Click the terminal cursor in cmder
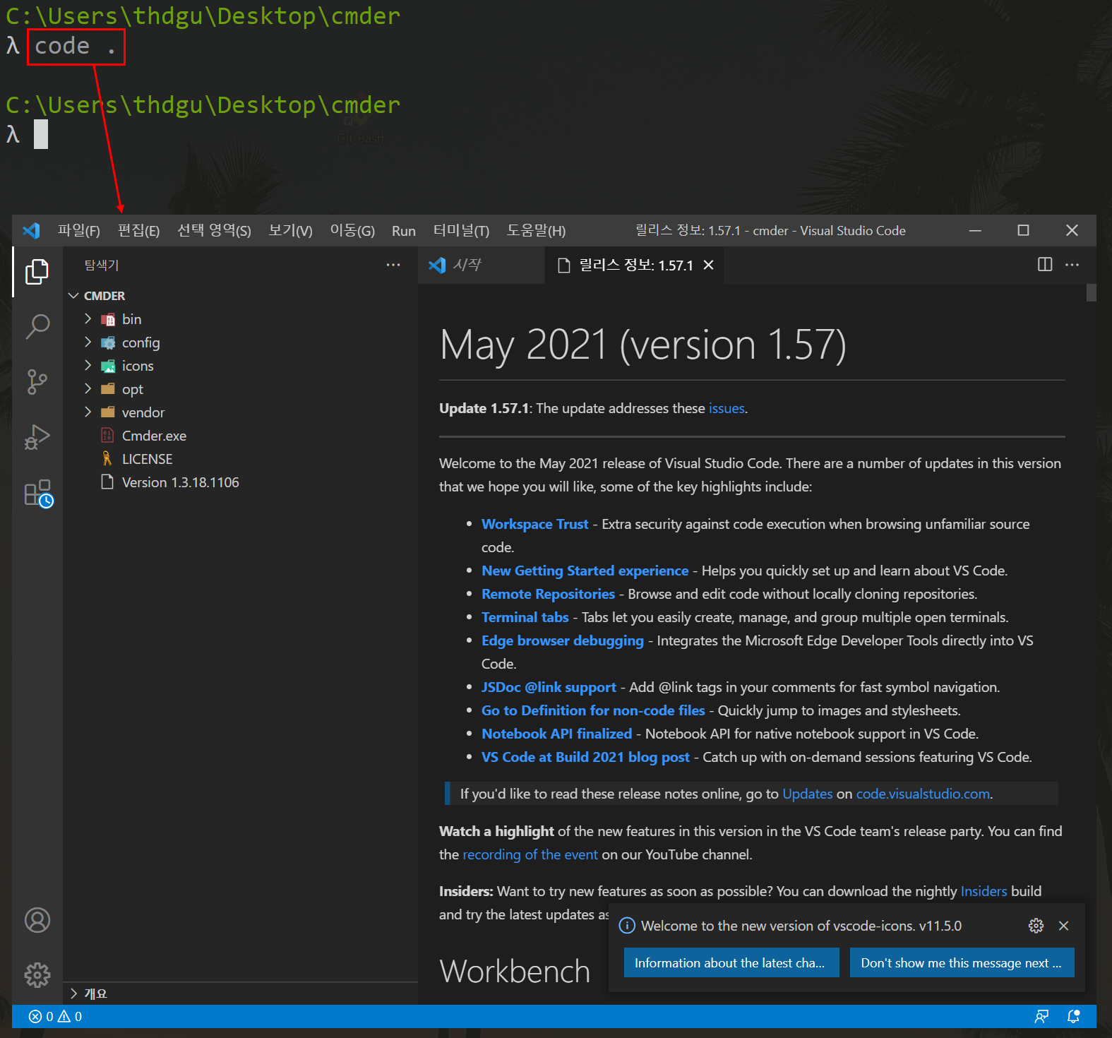The width and height of the screenshot is (1112, 1038). click(x=41, y=134)
